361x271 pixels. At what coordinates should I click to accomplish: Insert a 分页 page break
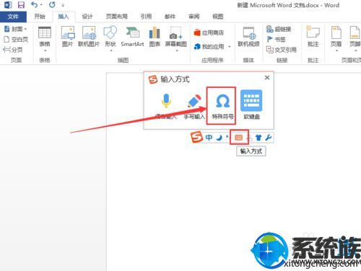point(13,50)
